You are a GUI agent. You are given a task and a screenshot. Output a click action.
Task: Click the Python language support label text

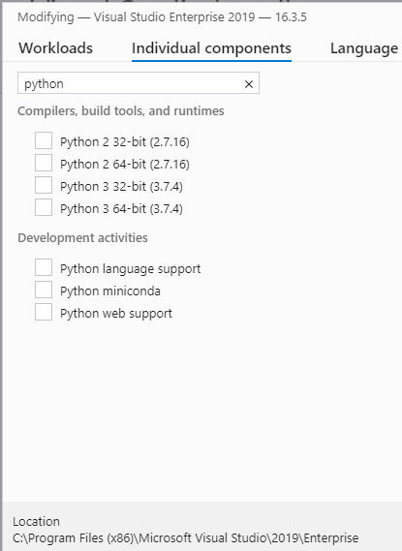(x=131, y=269)
